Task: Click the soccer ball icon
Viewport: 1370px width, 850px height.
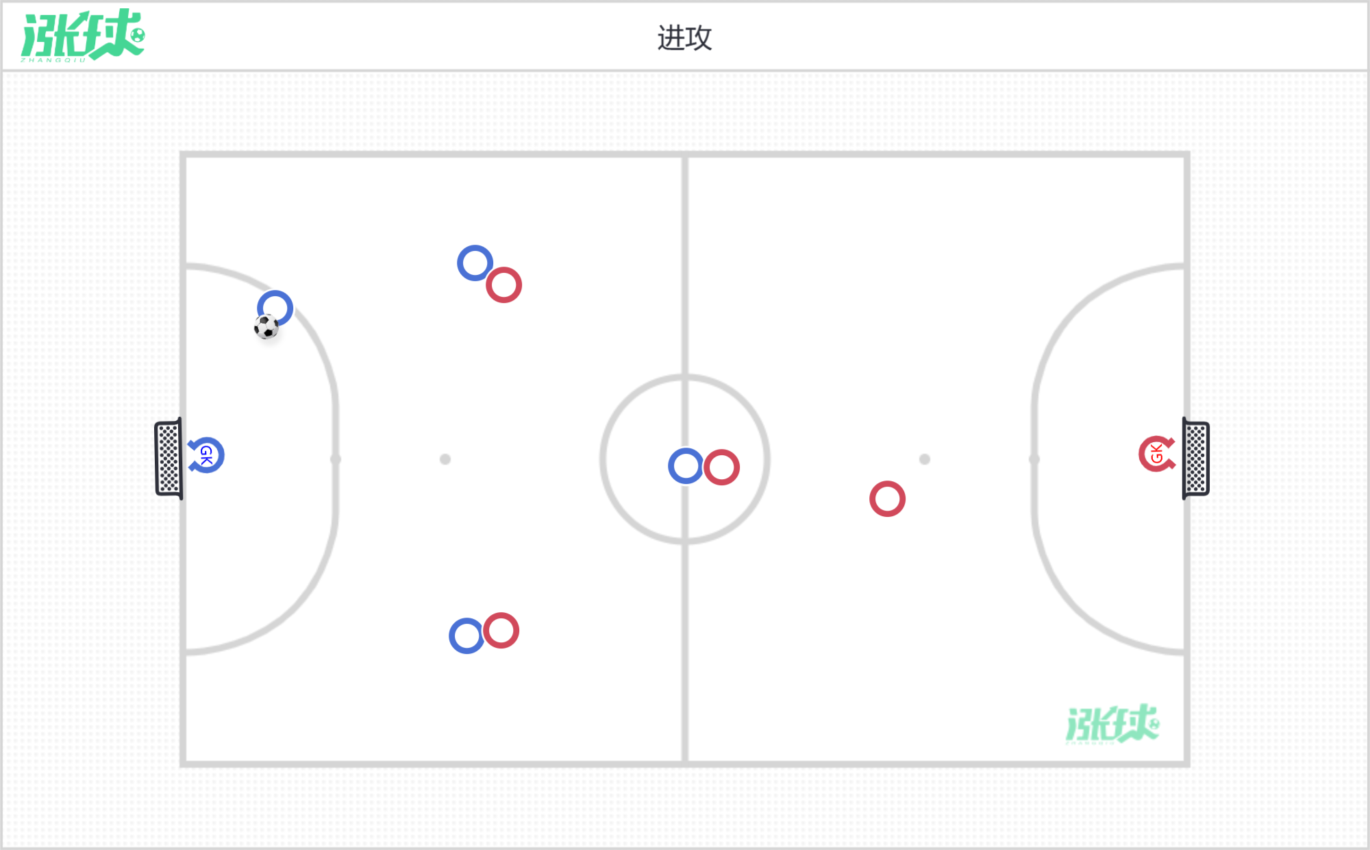Action: click(x=266, y=327)
